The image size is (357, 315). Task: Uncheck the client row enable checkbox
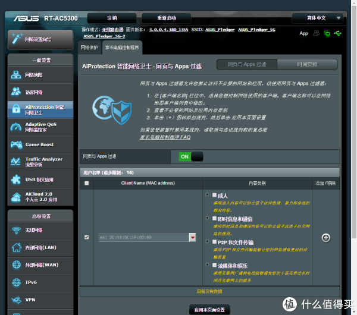pos(86,237)
